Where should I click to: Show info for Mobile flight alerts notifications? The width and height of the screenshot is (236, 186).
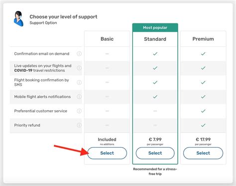[79, 97]
